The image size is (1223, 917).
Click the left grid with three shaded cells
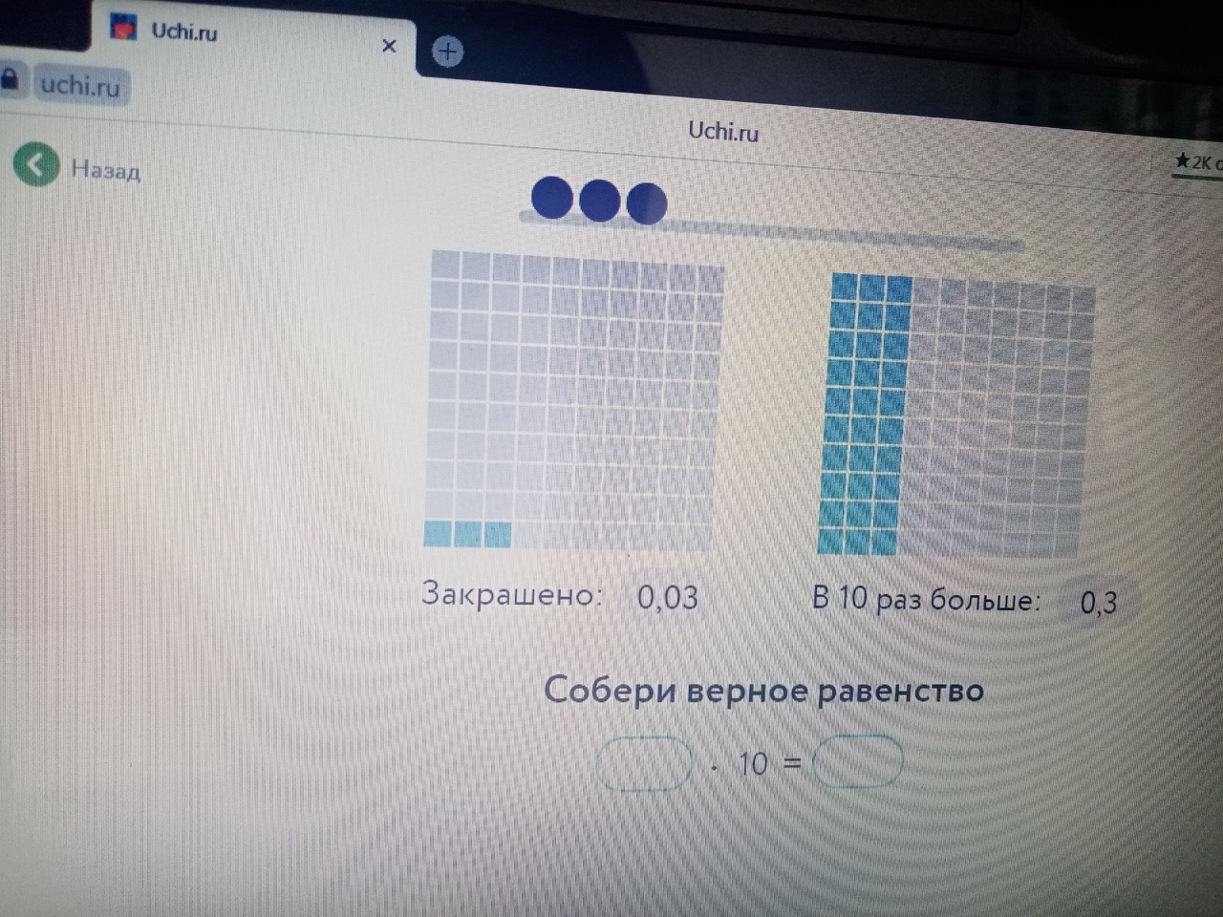point(573,401)
